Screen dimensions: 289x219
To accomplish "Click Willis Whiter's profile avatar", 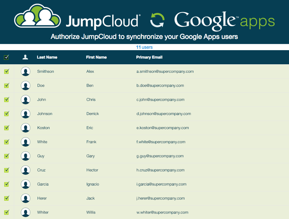I will point(26,212).
